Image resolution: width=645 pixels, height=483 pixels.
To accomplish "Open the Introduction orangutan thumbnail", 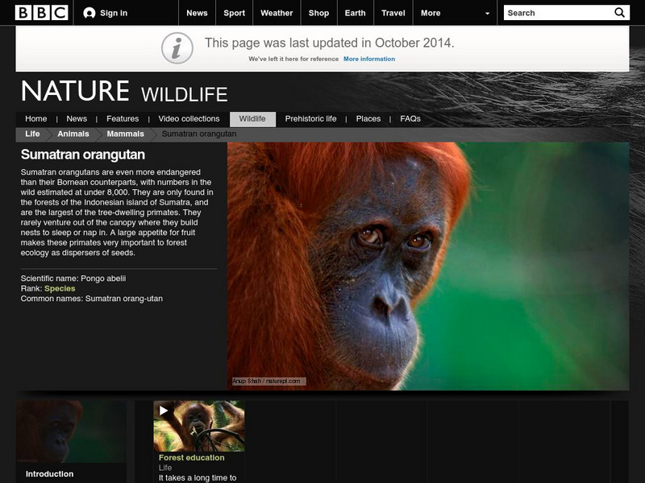I will (71, 431).
